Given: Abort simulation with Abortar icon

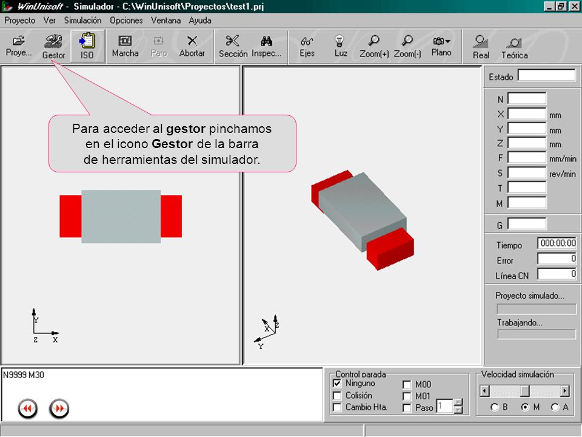Looking at the screenshot, I should [192, 46].
